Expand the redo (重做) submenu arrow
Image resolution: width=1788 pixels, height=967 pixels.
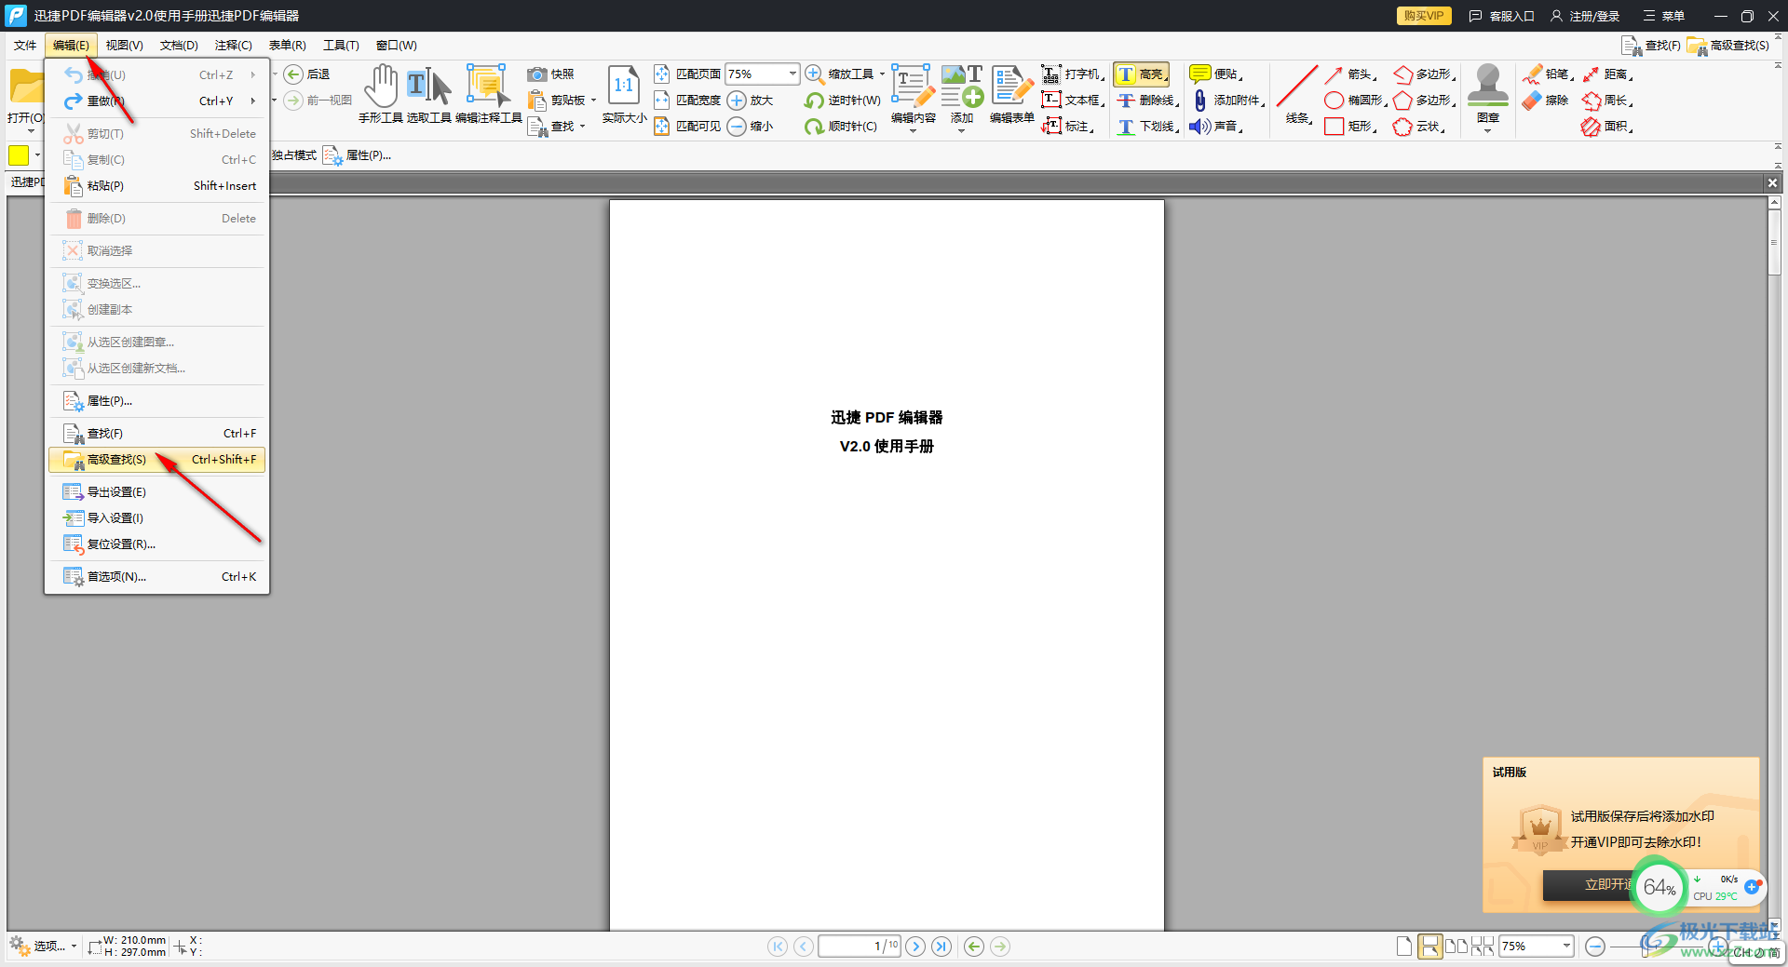252,101
